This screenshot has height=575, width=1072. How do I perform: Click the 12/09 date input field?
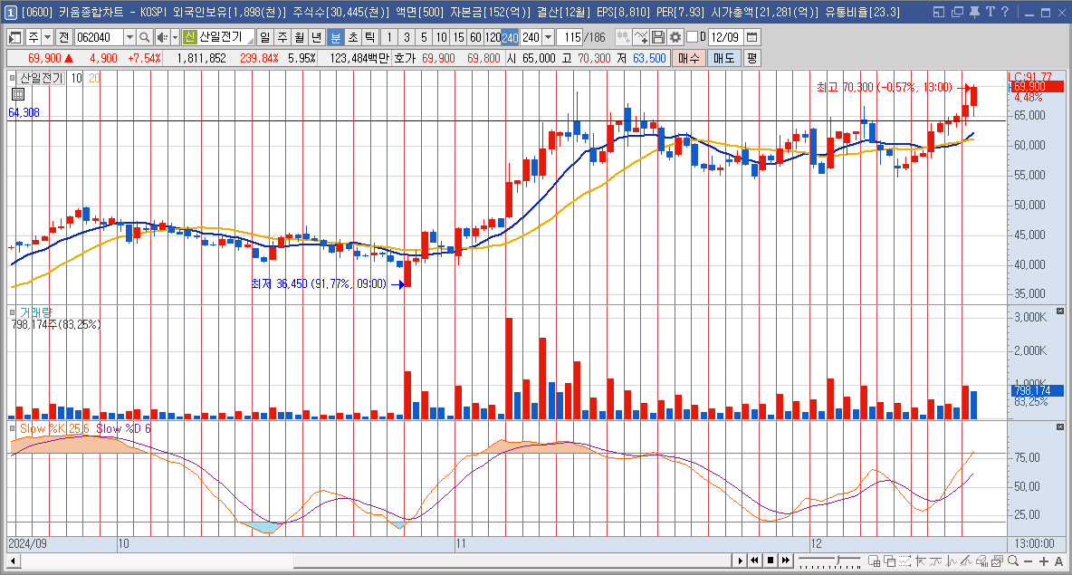click(724, 38)
